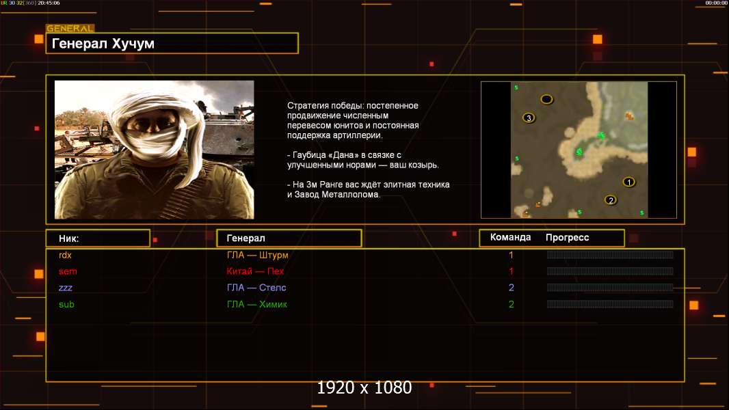
Task: Click 'ГЛА — Стелс' general entry
Action: (x=256, y=288)
